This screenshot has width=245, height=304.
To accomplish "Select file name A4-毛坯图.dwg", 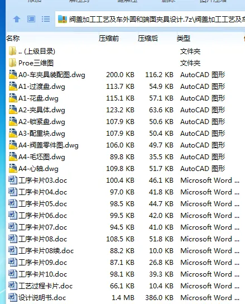I will tap(42, 157).
